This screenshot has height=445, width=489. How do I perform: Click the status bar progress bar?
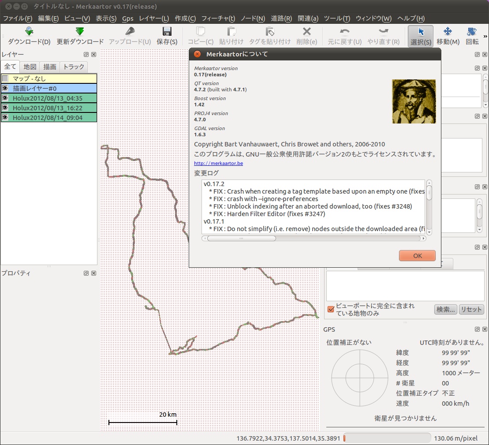click(387, 438)
